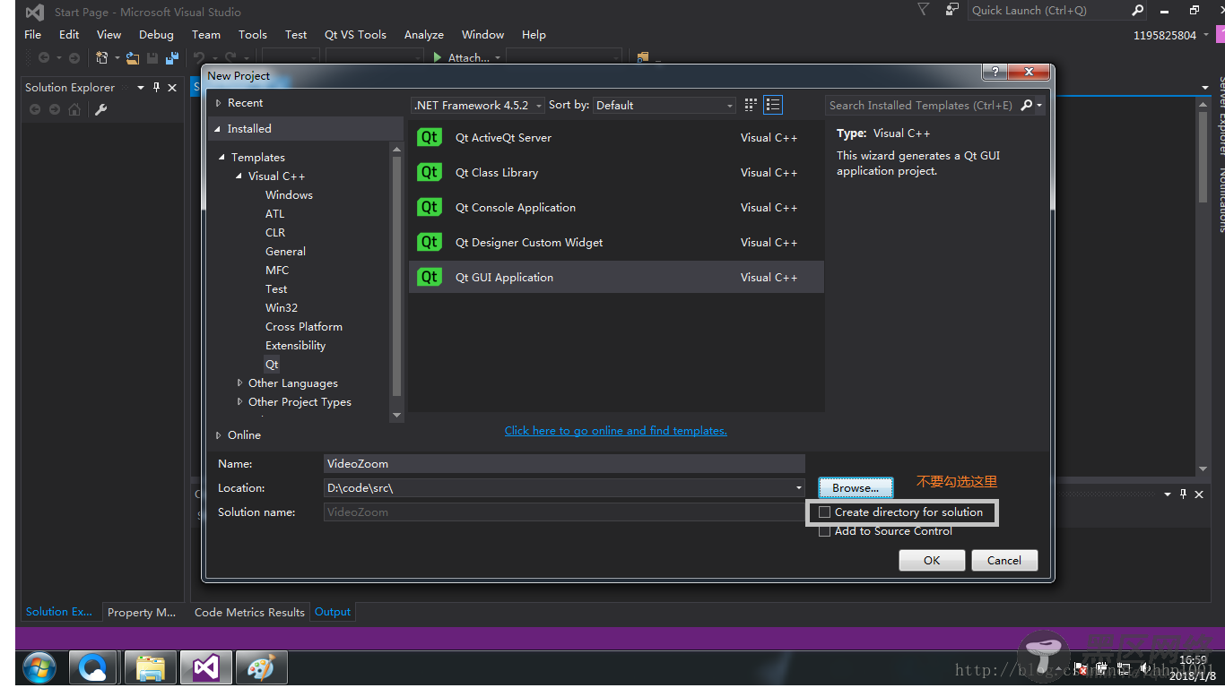Expand the Other Languages node
The width and height of the screenshot is (1225, 688).
(239, 383)
